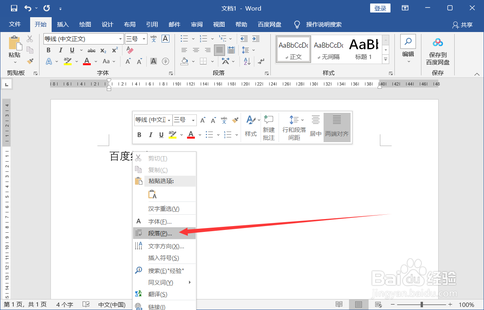Viewport: 484px width, 310px height.
Task: Choose 段落(P)... in context menu
Action: click(x=164, y=233)
